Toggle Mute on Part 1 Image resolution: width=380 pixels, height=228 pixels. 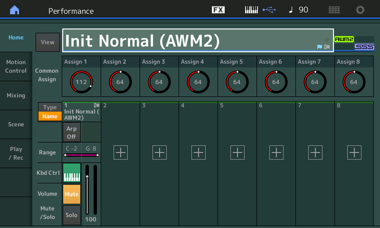pos(72,194)
